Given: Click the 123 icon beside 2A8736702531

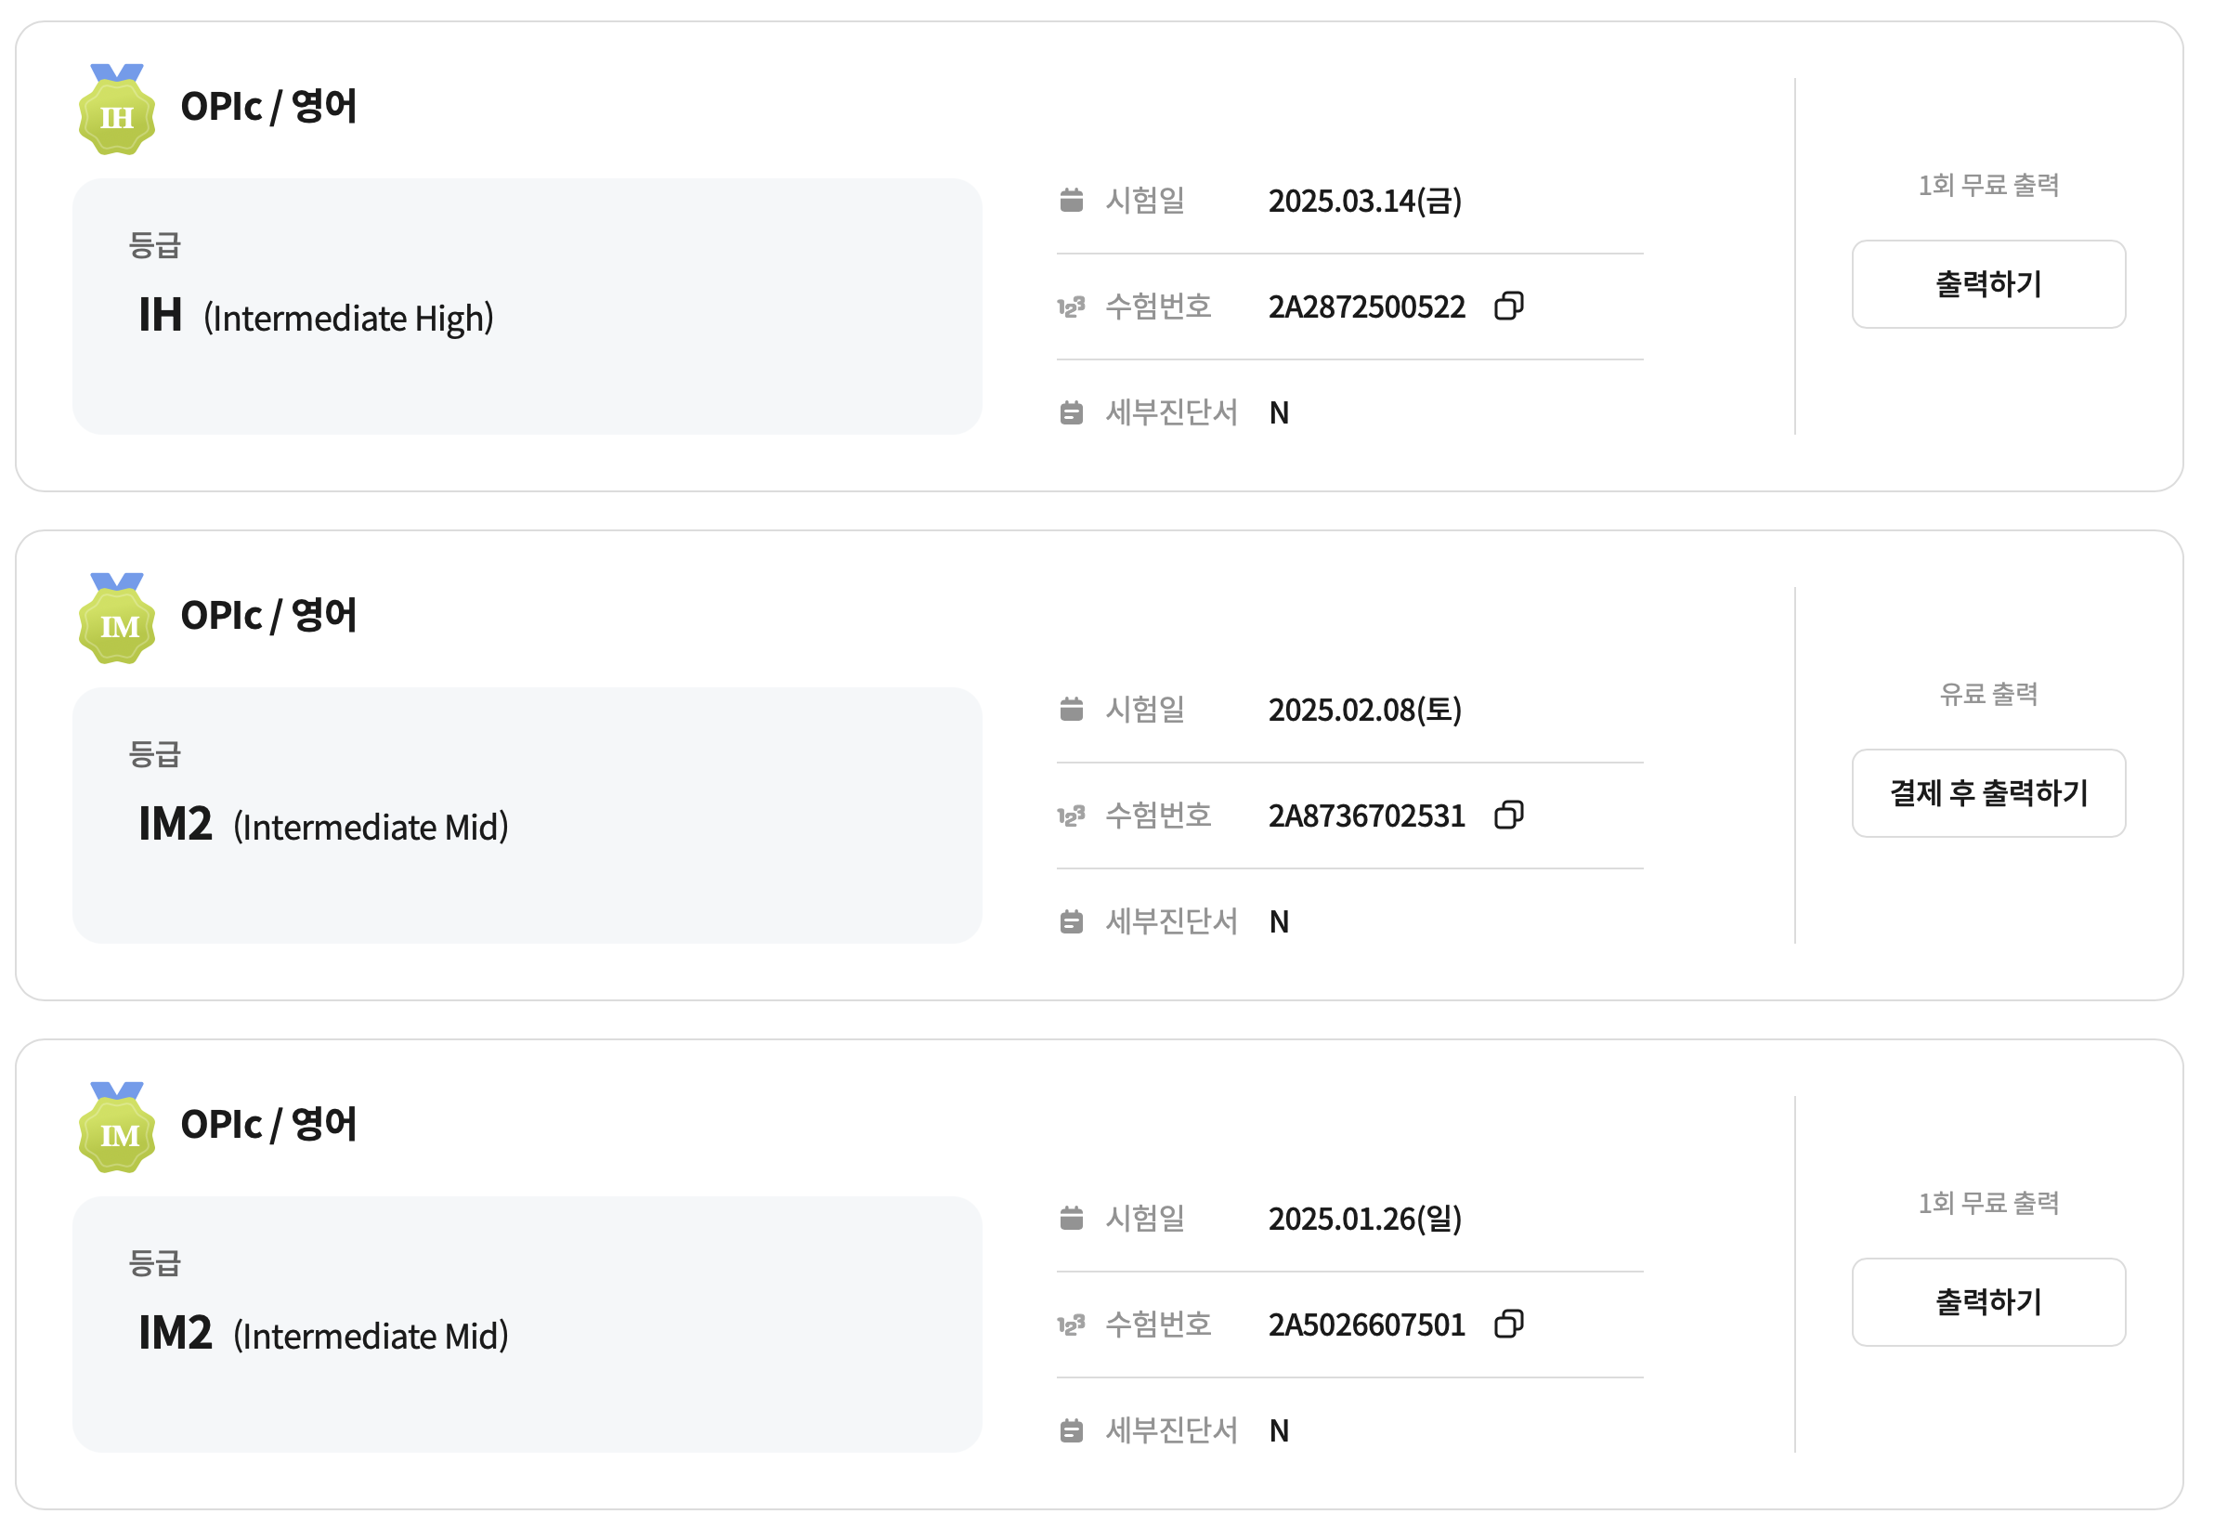Looking at the screenshot, I should [1071, 816].
